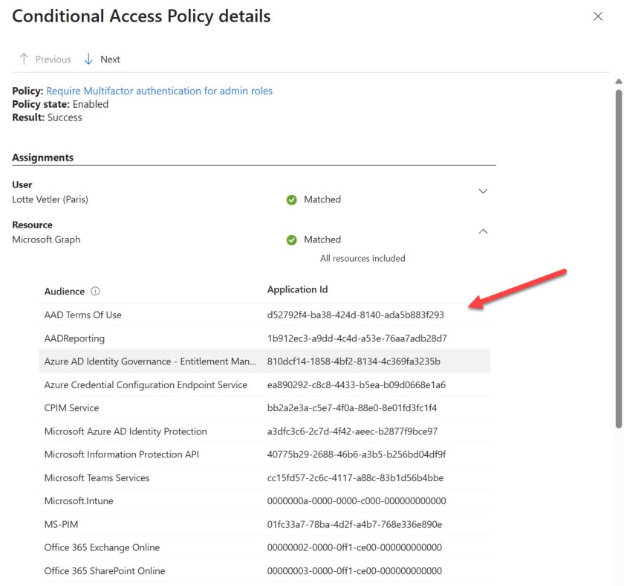Select Microsoft Teams Services row
Screen dimensions: 624x586
[x=264, y=477]
